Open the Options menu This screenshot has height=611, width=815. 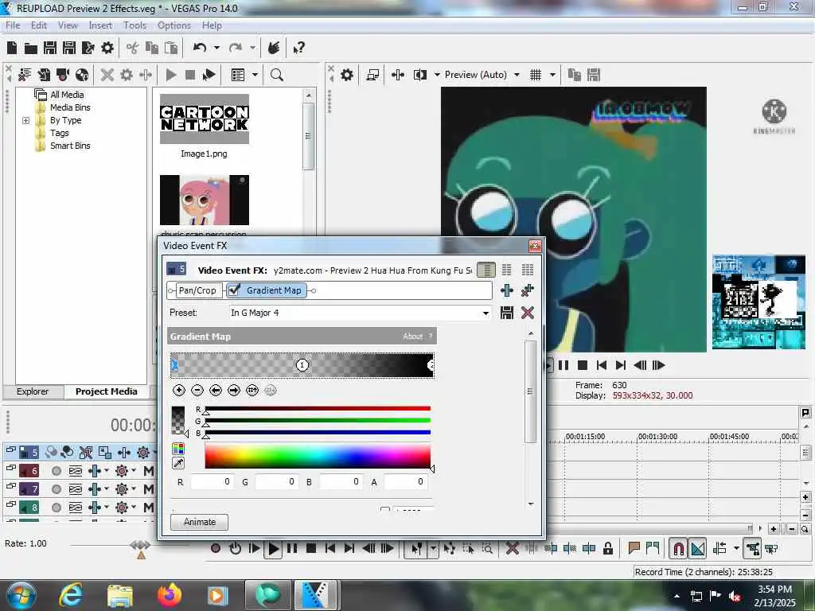click(174, 25)
